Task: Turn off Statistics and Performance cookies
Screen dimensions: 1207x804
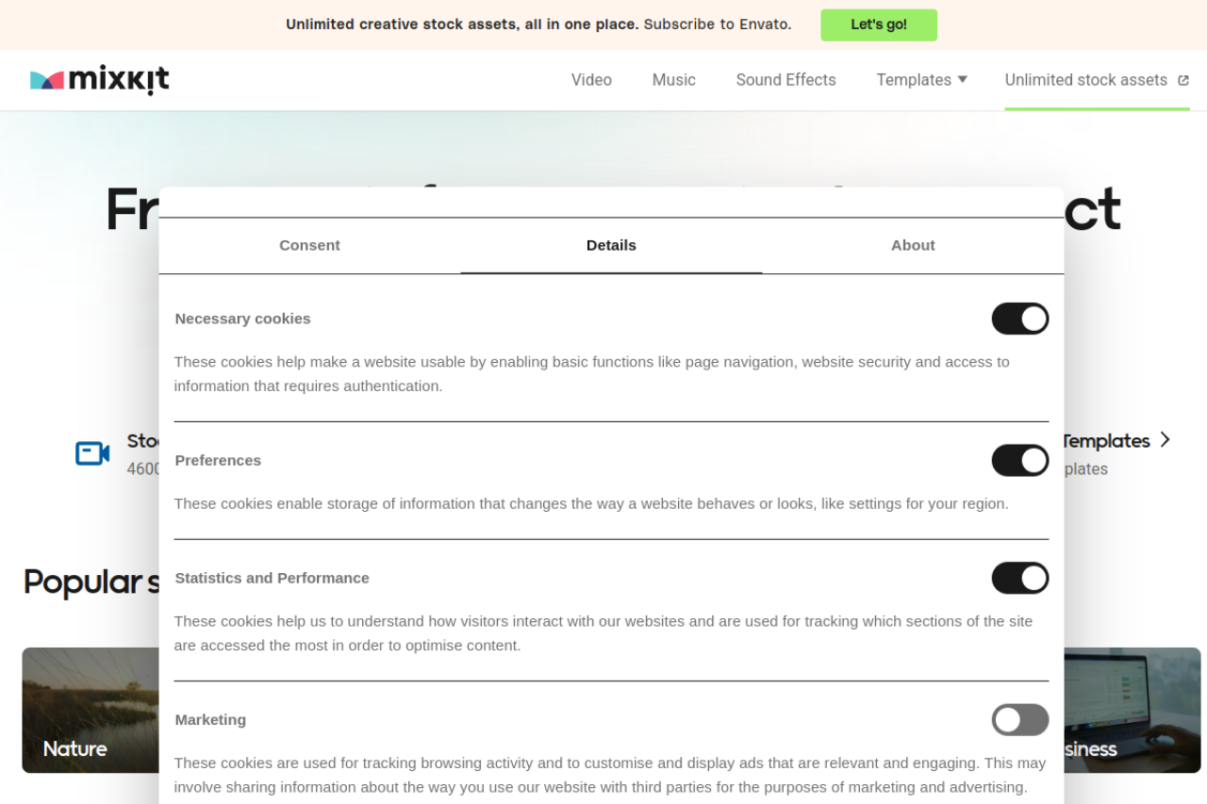Action: (1019, 579)
